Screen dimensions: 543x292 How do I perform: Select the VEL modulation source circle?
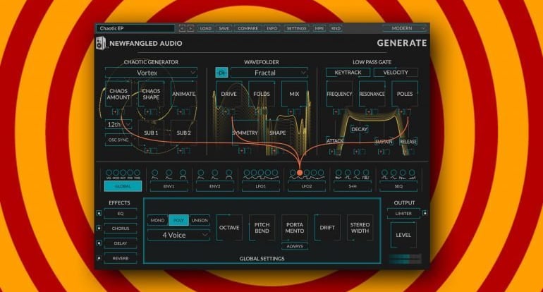pyautogui.click(x=109, y=173)
